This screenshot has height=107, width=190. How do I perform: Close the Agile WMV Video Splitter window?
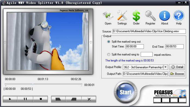186,2
